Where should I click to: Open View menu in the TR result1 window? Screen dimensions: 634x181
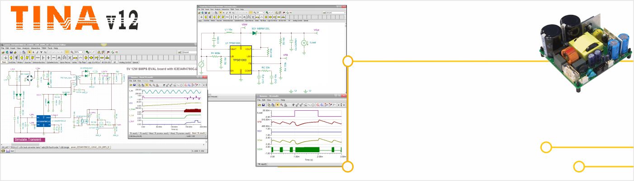[x=269, y=100]
